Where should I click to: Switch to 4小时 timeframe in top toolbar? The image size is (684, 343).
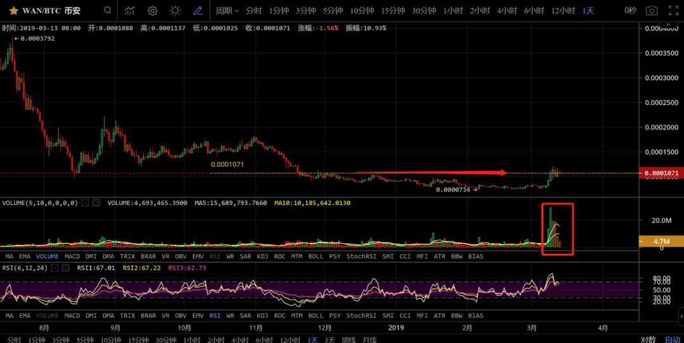click(507, 11)
